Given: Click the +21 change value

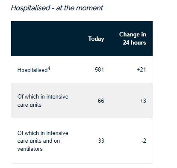Looking at the screenshot, I should click(x=142, y=70).
